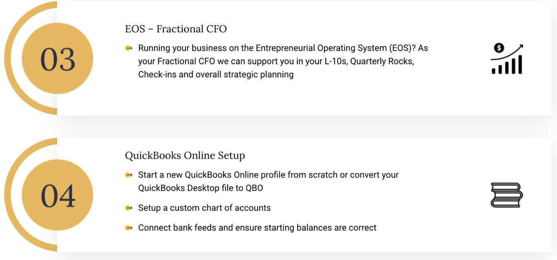Select the Running your business on EOS paragraph
This screenshot has width=557, height=260.
click(x=283, y=61)
